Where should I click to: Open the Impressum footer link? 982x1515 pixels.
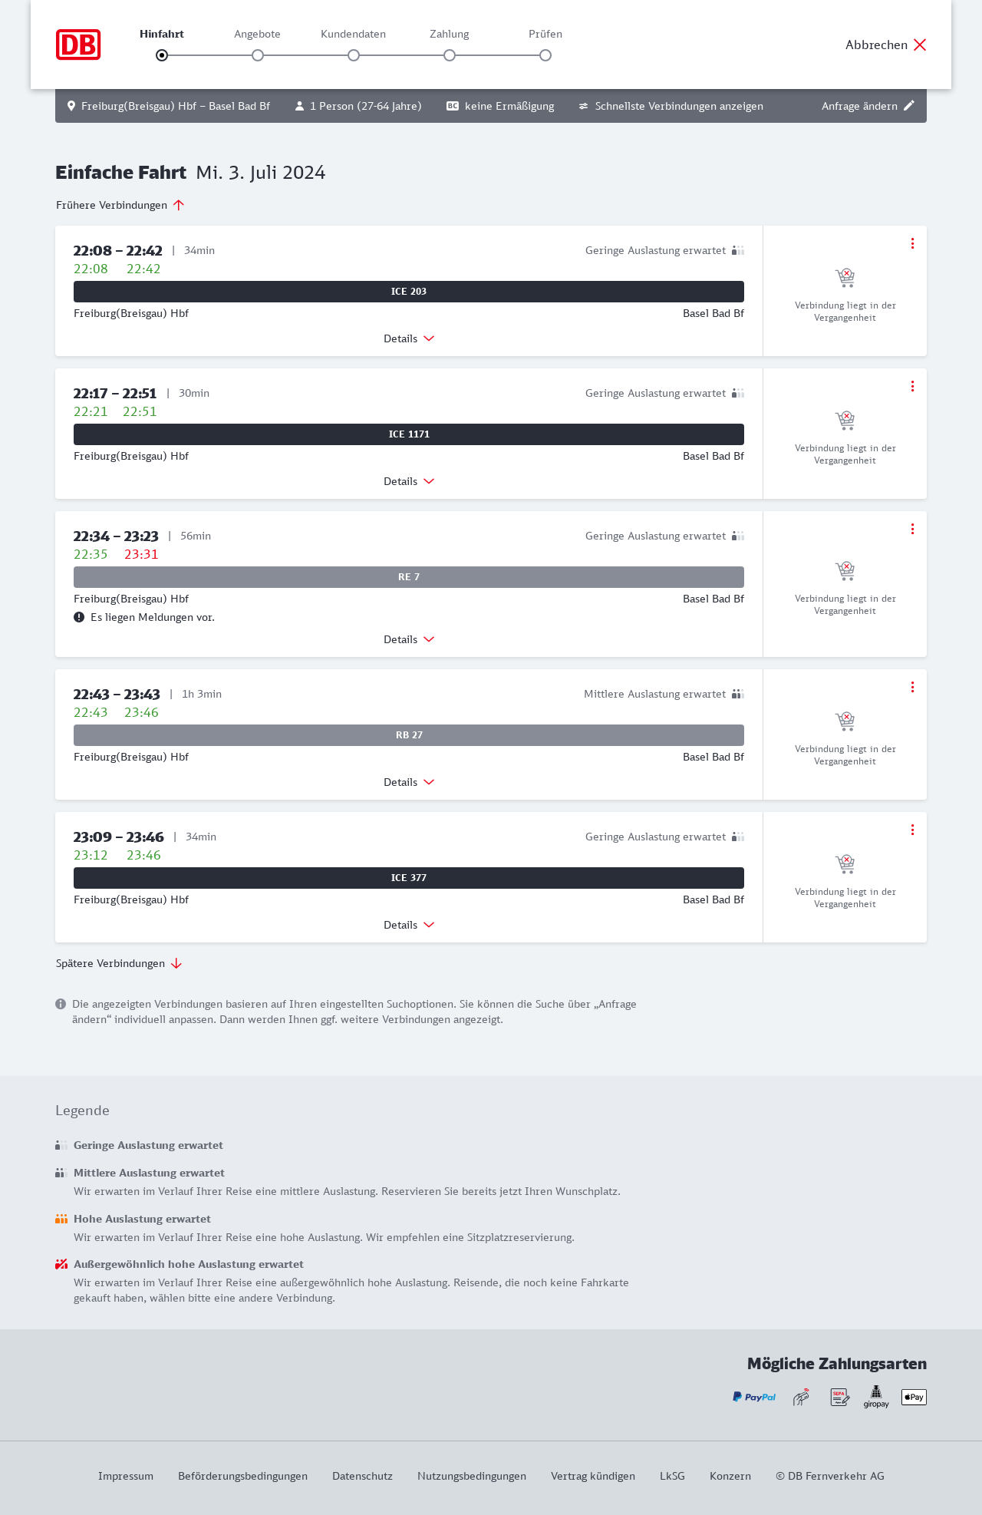click(126, 1476)
